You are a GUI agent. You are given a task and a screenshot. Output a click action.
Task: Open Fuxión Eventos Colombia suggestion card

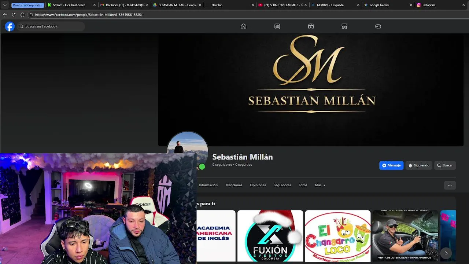pos(270,236)
